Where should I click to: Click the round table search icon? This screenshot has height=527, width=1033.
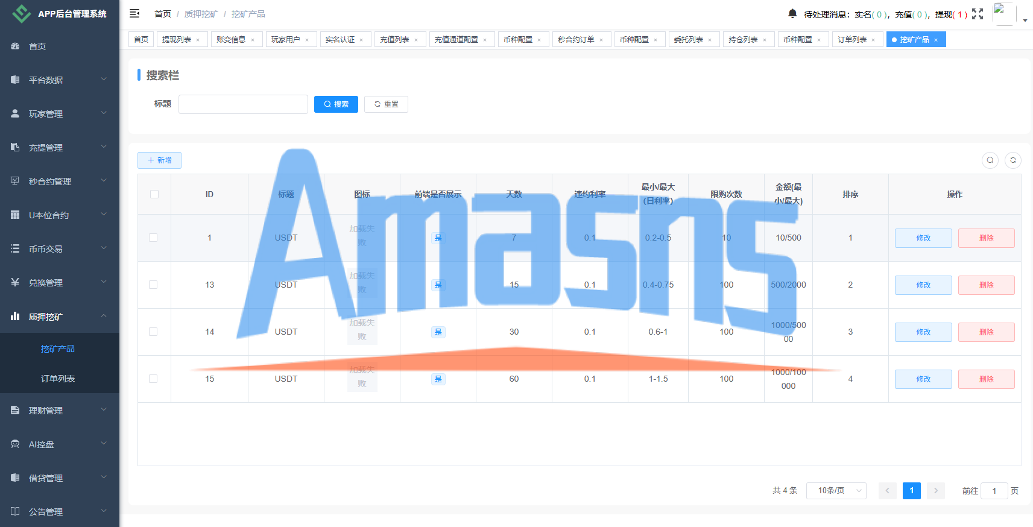pos(990,160)
